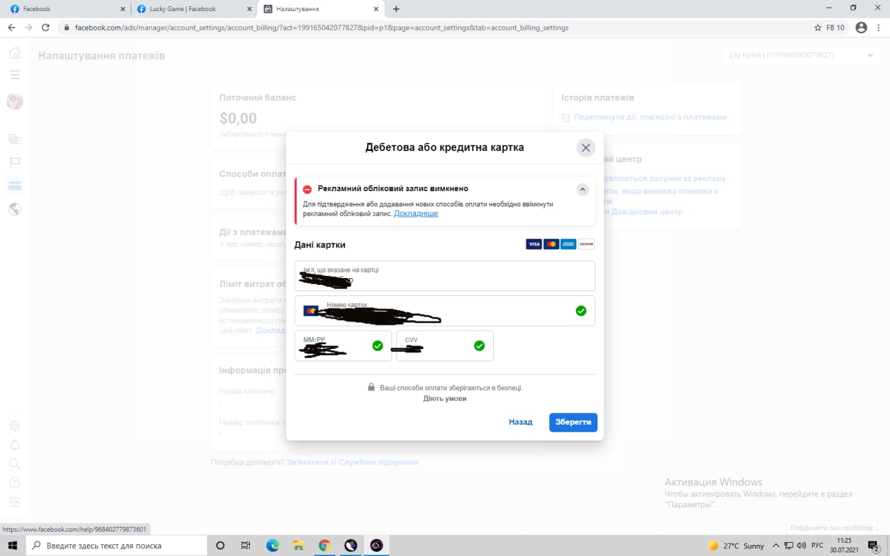Select the Налаштування browser tab
890x556 pixels.
[x=321, y=9]
